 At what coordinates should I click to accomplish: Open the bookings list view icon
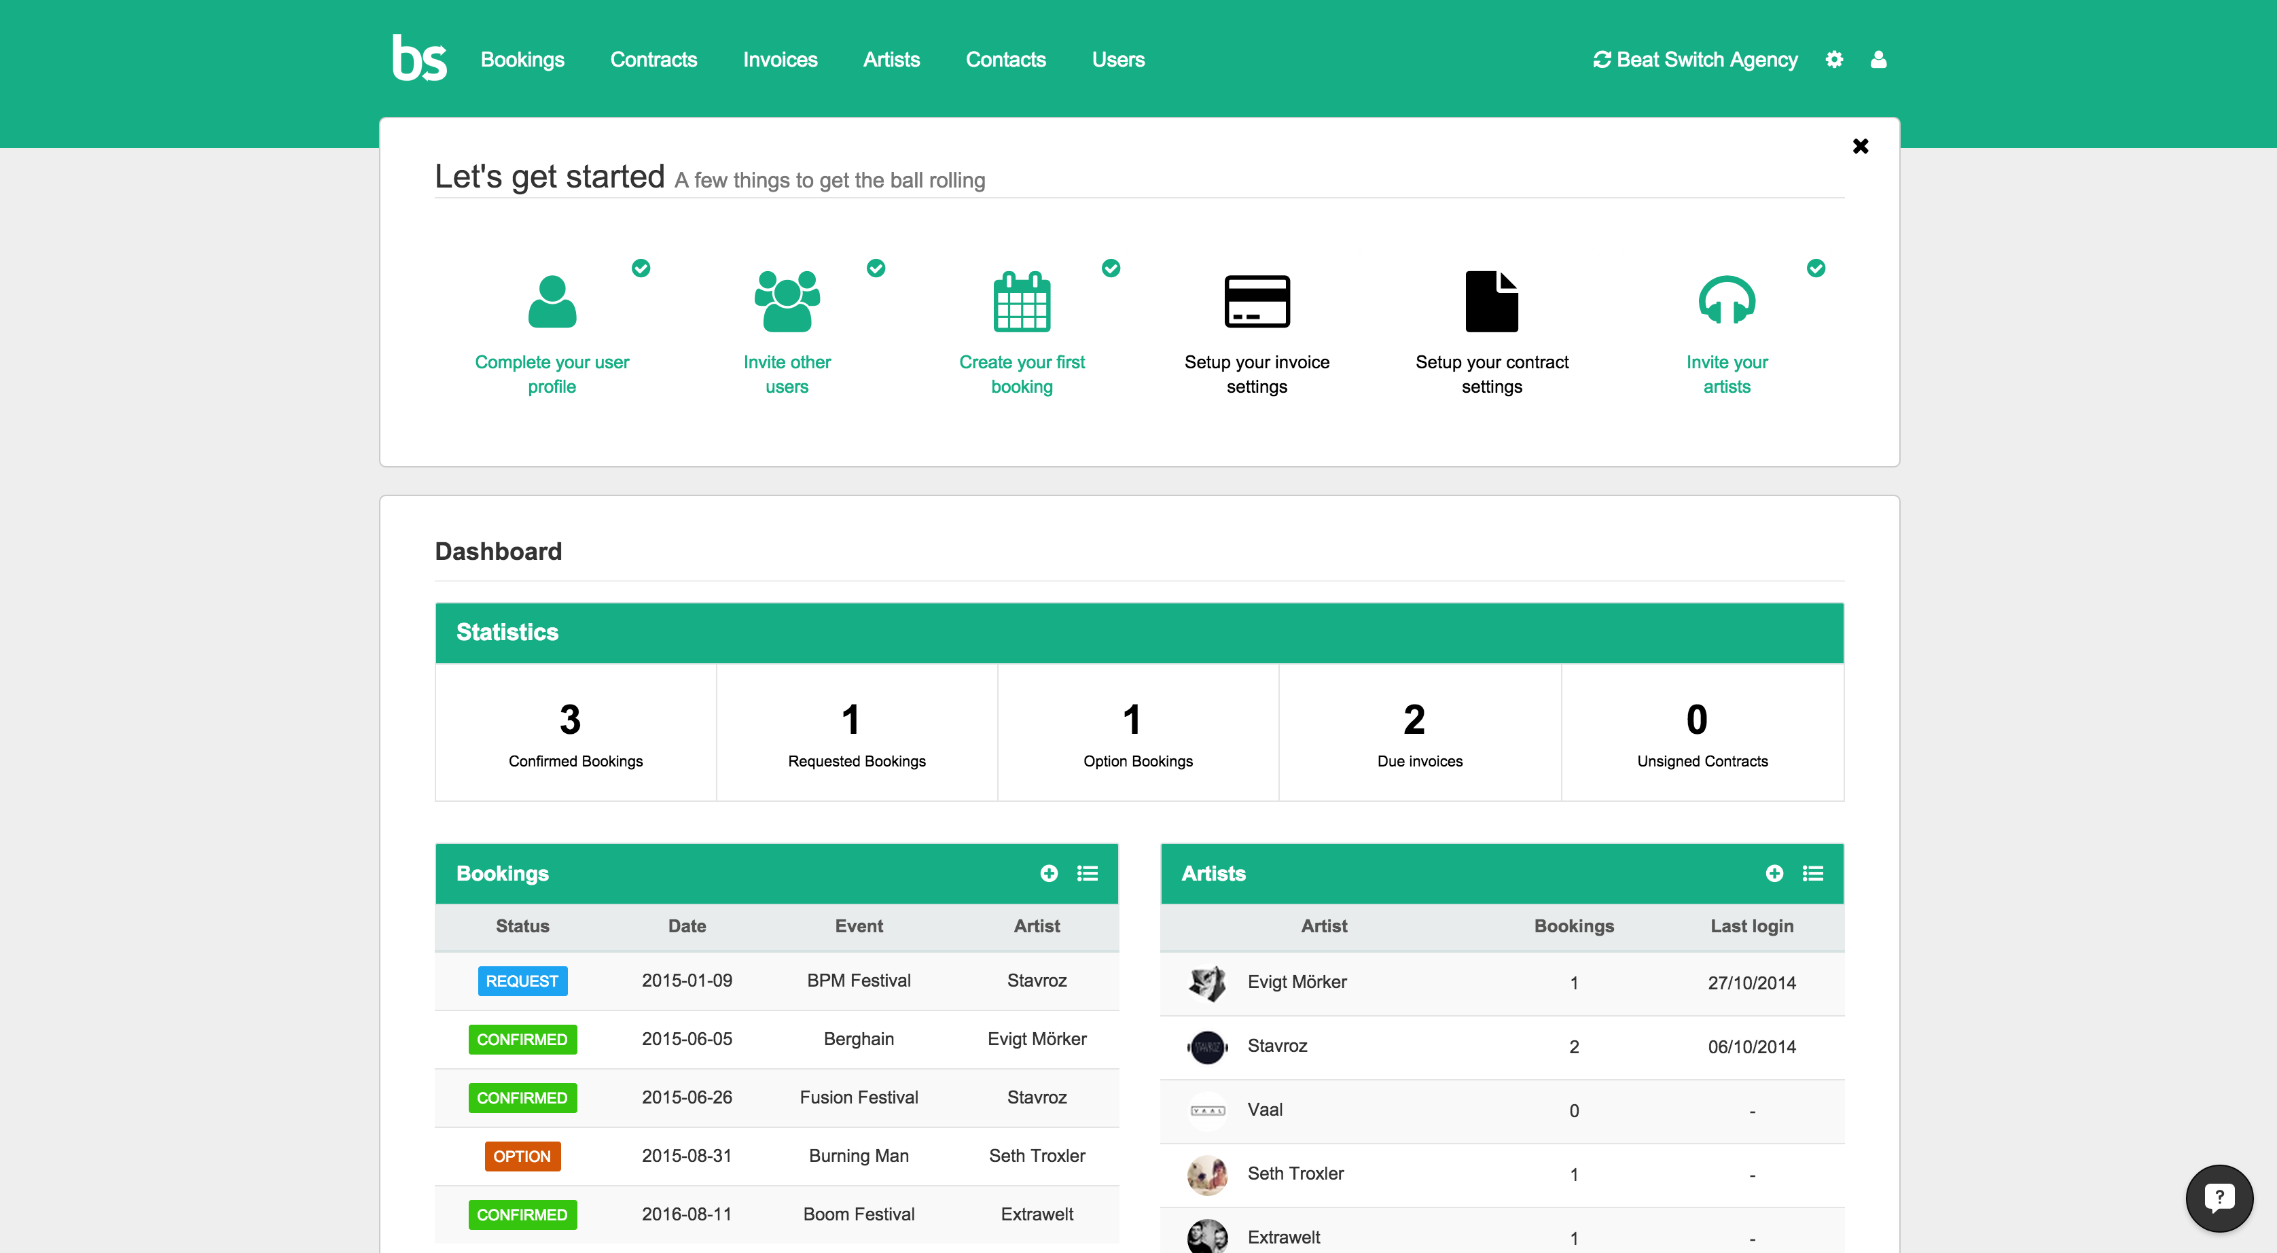click(x=1088, y=872)
